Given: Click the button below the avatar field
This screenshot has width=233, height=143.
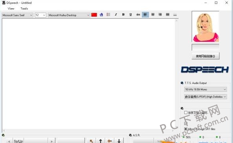Looking at the screenshot, I should coord(205,56).
